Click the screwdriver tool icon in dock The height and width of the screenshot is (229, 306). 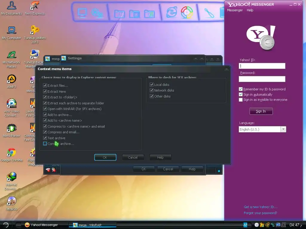tap(209, 13)
